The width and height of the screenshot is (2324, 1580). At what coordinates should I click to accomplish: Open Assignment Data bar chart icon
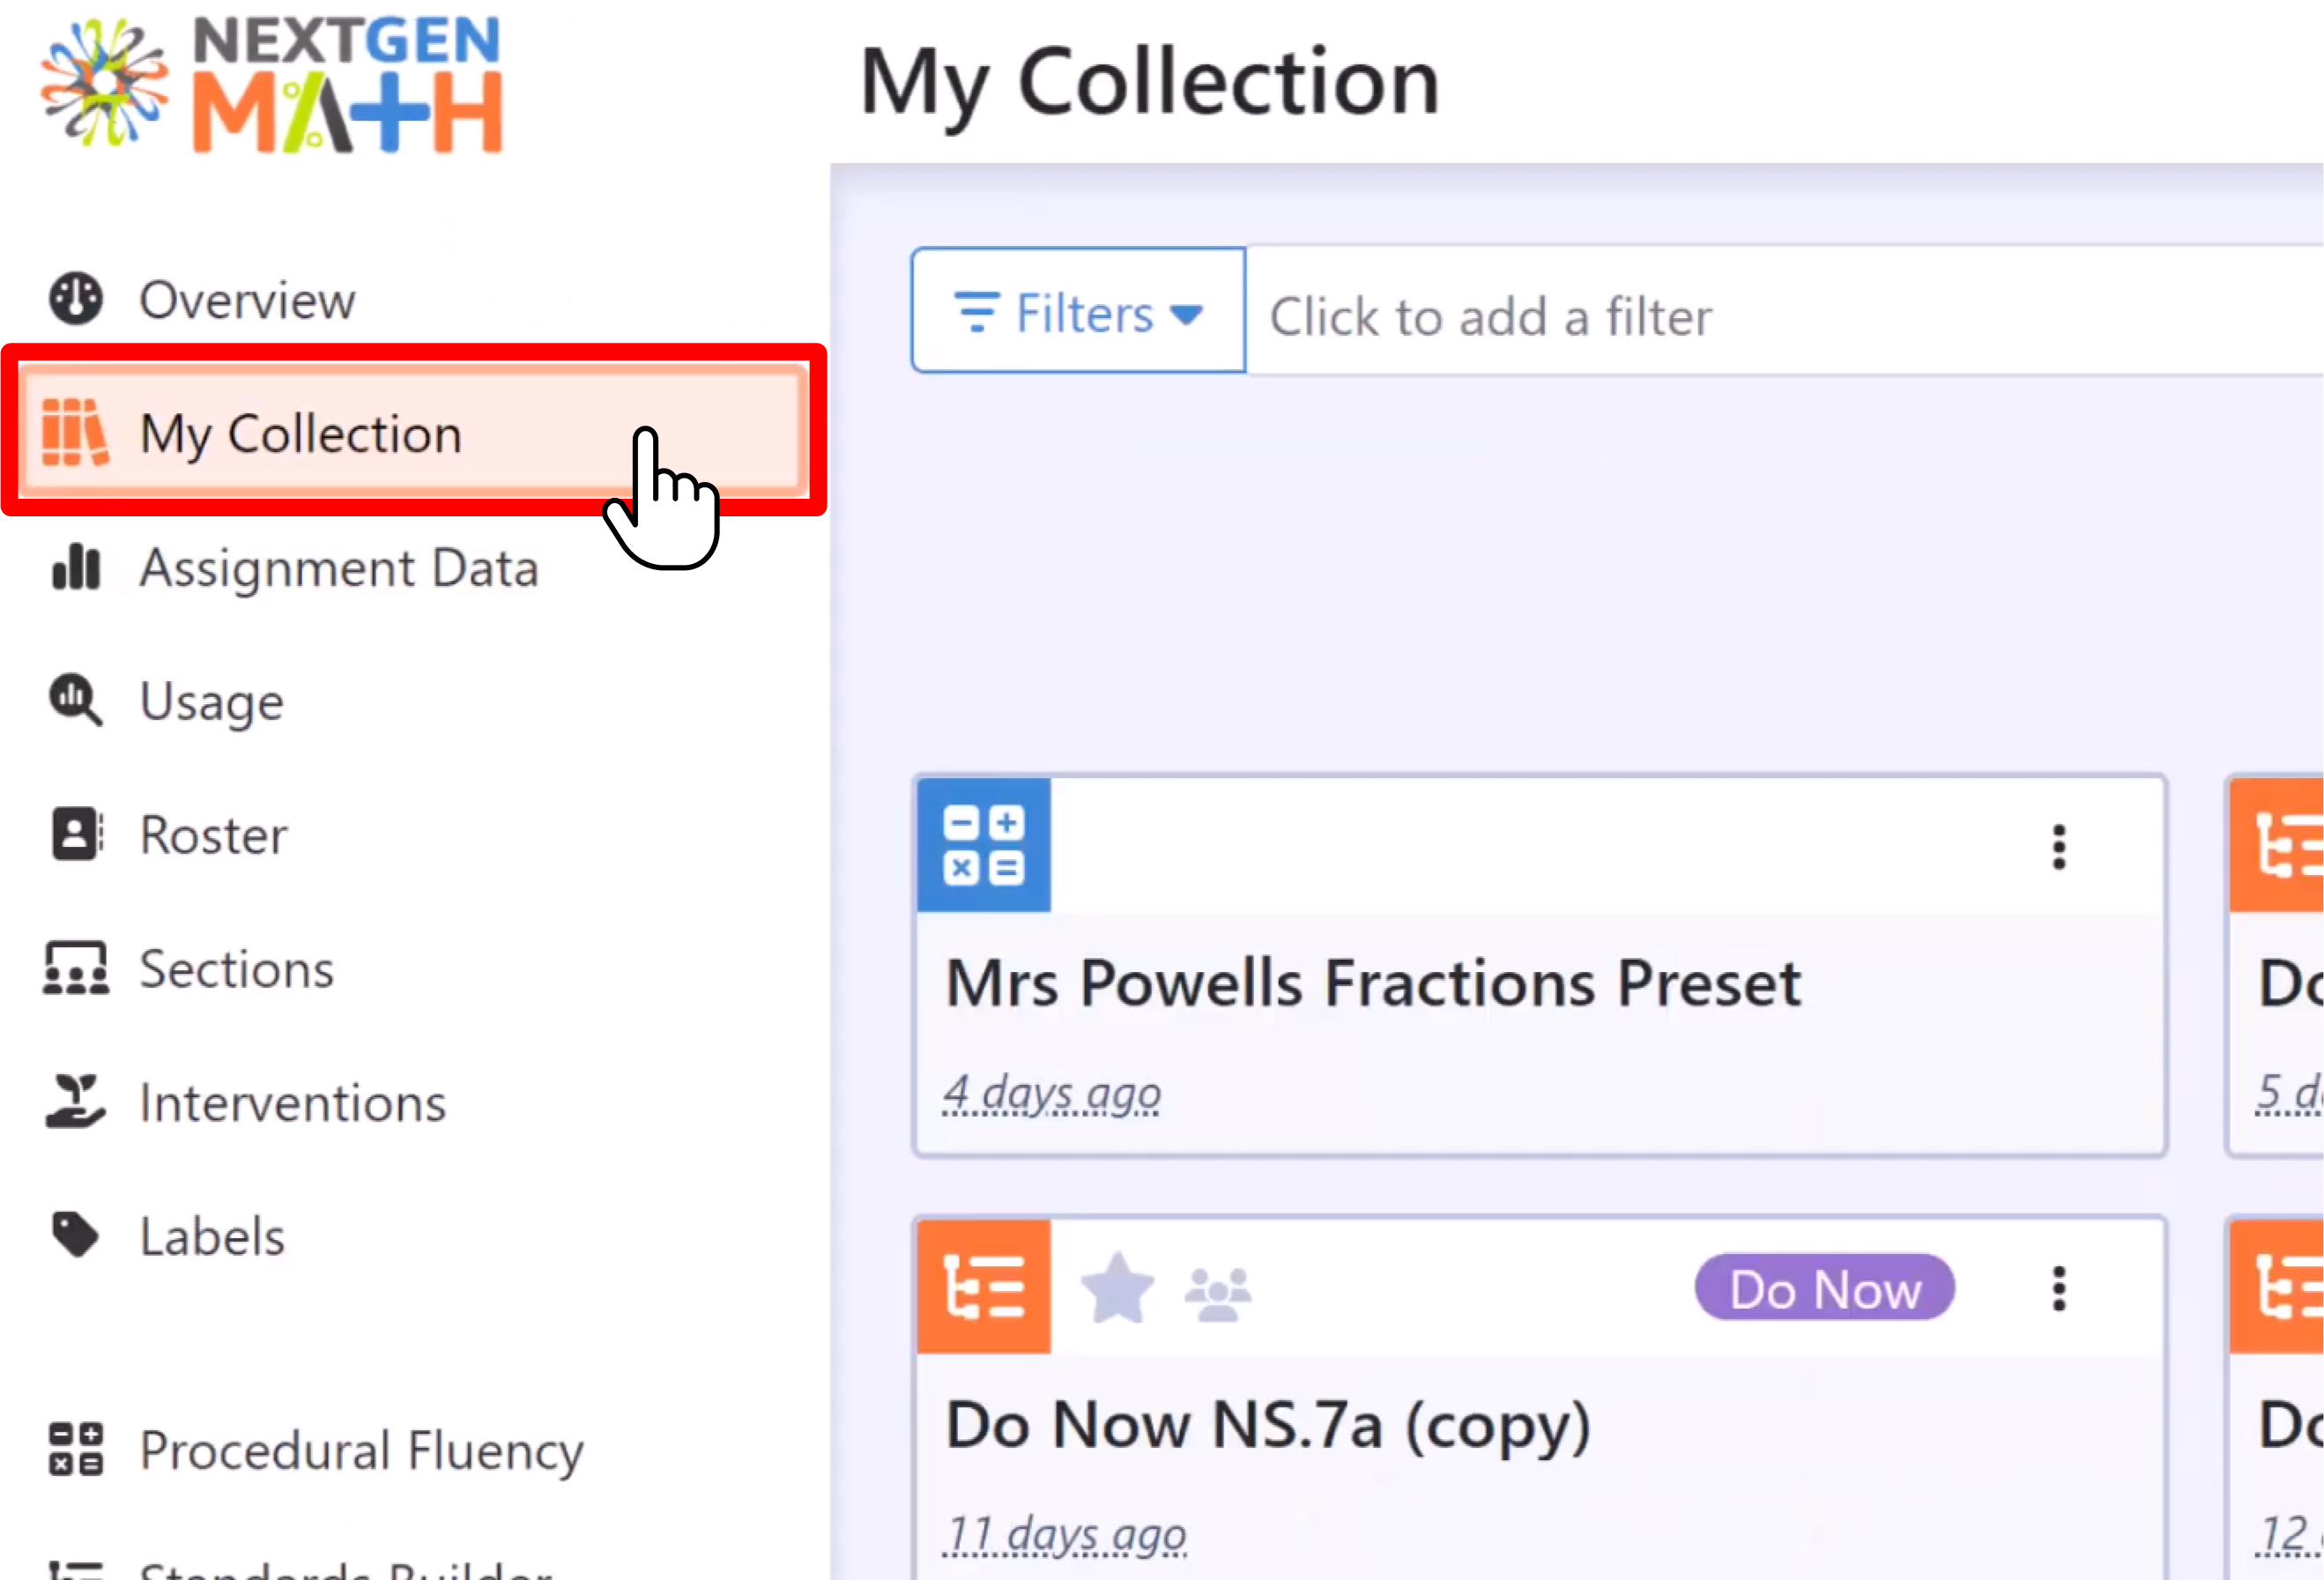click(76, 566)
